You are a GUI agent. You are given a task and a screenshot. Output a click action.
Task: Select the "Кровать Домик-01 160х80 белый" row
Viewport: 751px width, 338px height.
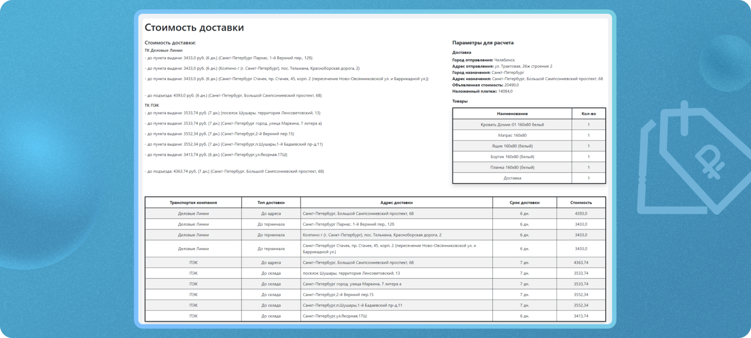tap(529, 125)
